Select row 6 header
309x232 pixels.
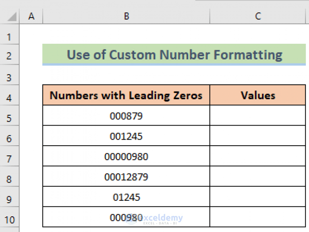tap(9, 136)
